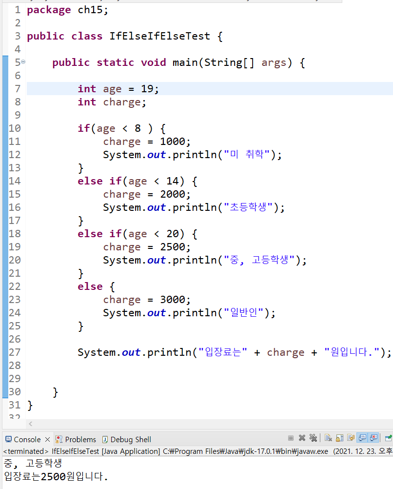Toggle Show Console on error output
Image resolution: width=393 pixels, height=489 pixels.
(373, 438)
